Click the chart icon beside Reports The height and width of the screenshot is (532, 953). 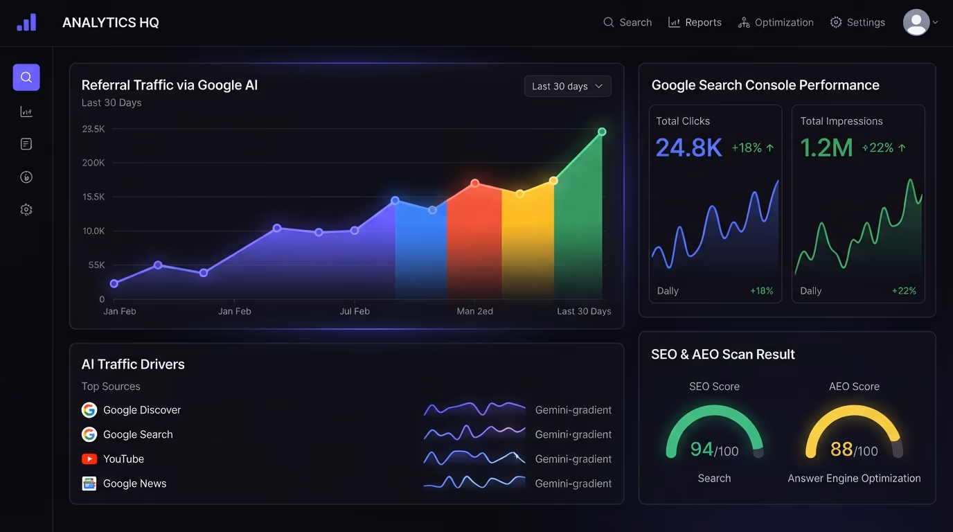[x=674, y=22]
